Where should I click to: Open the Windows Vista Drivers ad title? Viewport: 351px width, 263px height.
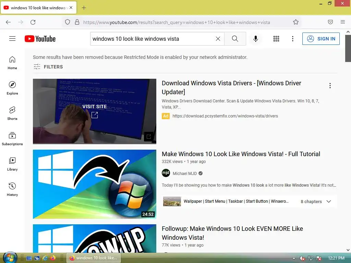231,87
